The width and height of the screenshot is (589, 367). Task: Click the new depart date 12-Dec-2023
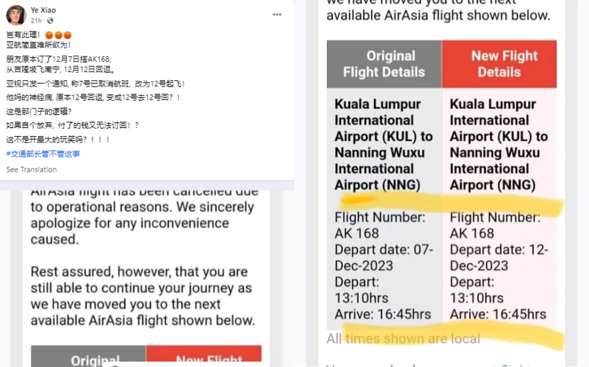[x=499, y=257]
